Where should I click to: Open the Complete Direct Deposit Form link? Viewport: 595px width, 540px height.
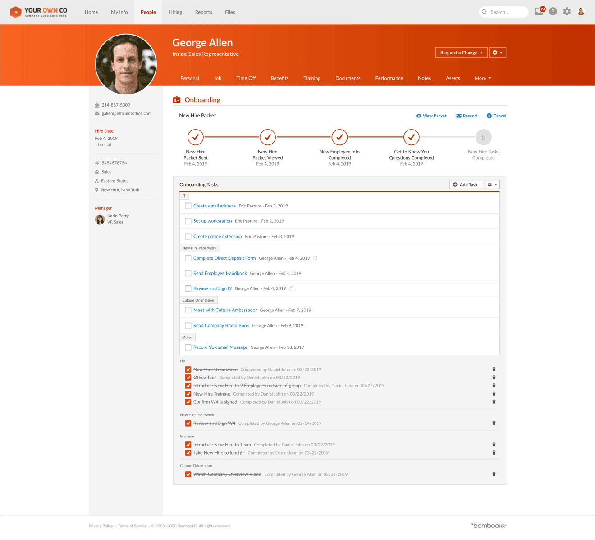224,258
